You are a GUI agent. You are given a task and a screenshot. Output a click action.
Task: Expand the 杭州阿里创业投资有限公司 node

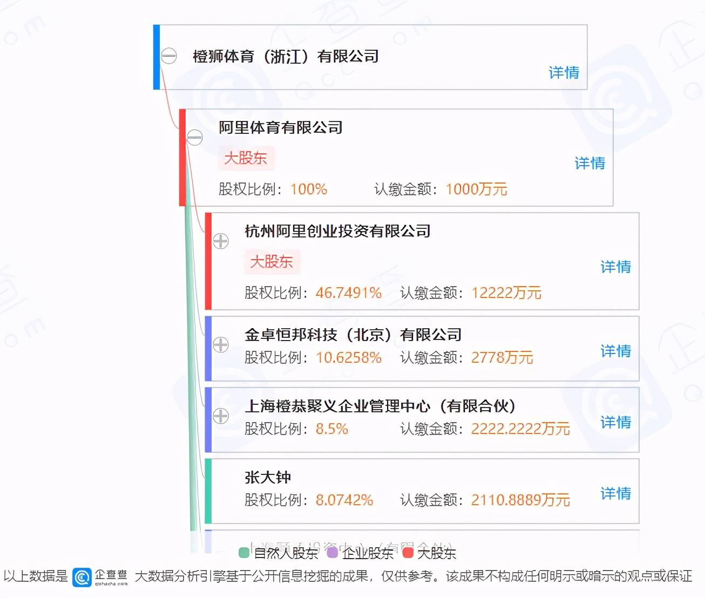point(220,241)
